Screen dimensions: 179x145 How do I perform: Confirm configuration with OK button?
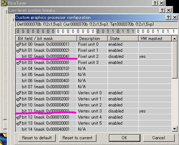click(124, 138)
